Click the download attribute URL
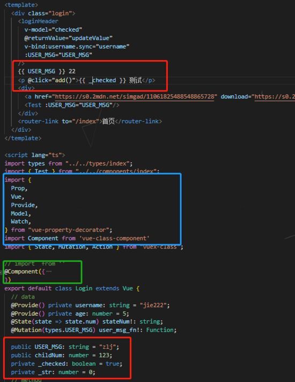Screen dimensions: 295x382 (x=275, y=97)
